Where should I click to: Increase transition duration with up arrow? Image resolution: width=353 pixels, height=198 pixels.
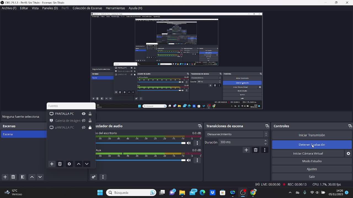click(x=266, y=141)
